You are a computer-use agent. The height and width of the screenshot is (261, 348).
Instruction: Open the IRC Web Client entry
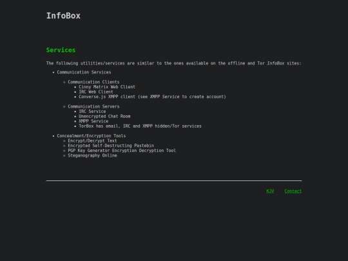pos(96,92)
